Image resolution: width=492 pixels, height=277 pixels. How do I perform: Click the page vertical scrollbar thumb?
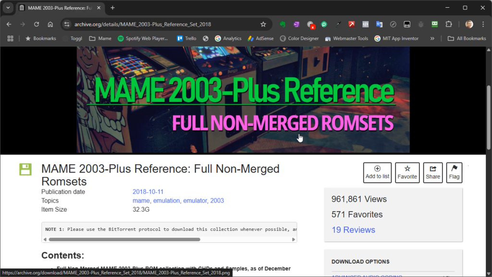point(489,117)
